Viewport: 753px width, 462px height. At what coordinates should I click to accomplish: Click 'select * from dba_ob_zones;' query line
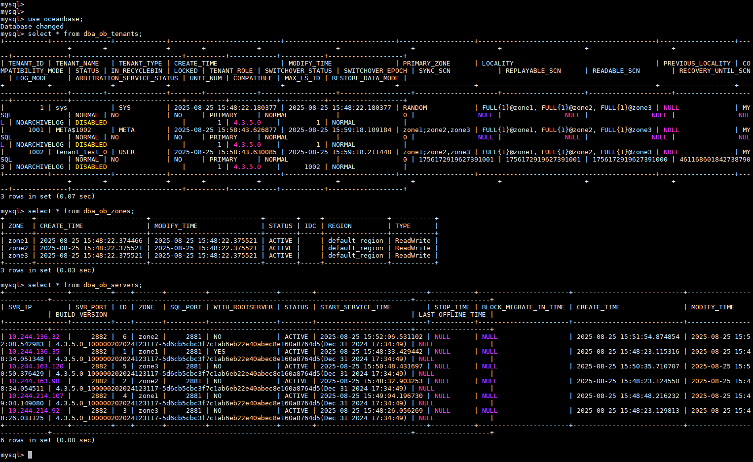pyautogui.click(x=81, y=211)
